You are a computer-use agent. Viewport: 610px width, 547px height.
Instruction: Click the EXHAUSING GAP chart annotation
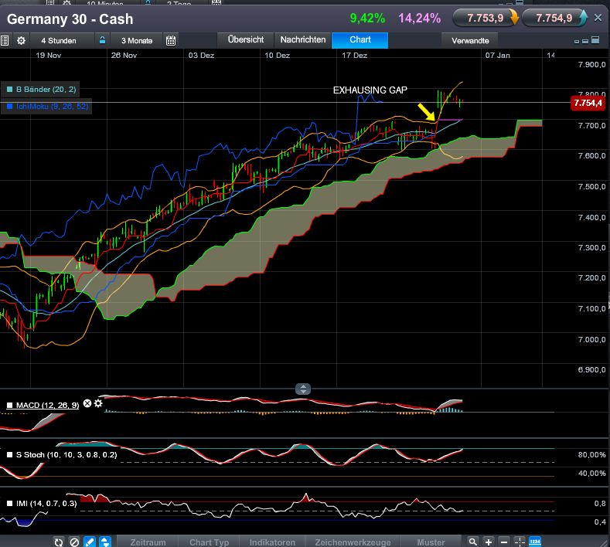coord(370,90)
